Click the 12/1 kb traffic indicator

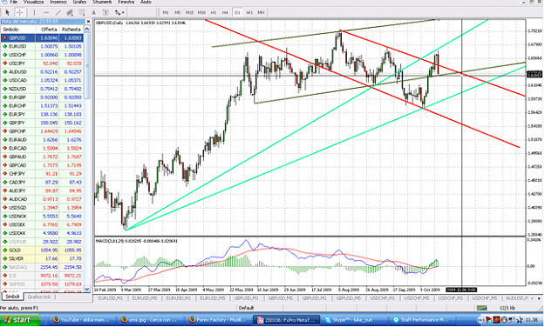click(508, 308)
